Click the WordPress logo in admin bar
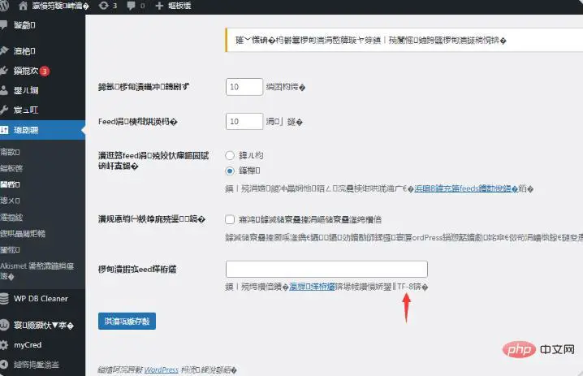This screenshot has height=376, width=583. coord(4,6)
